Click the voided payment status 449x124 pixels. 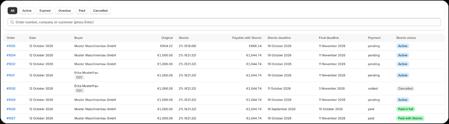tap(373, 89)
